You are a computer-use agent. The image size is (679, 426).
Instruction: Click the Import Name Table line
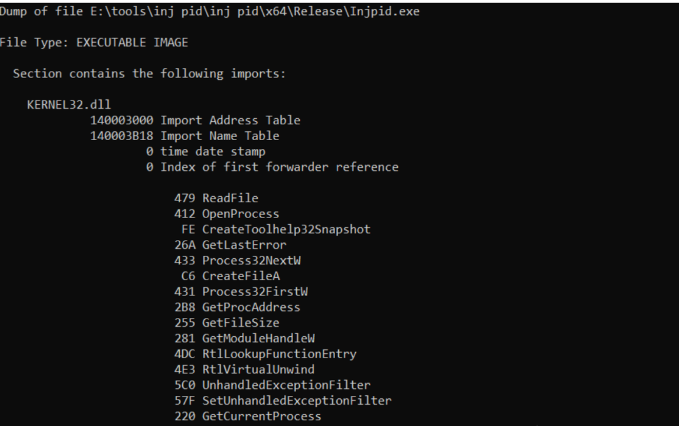[184, 136]
